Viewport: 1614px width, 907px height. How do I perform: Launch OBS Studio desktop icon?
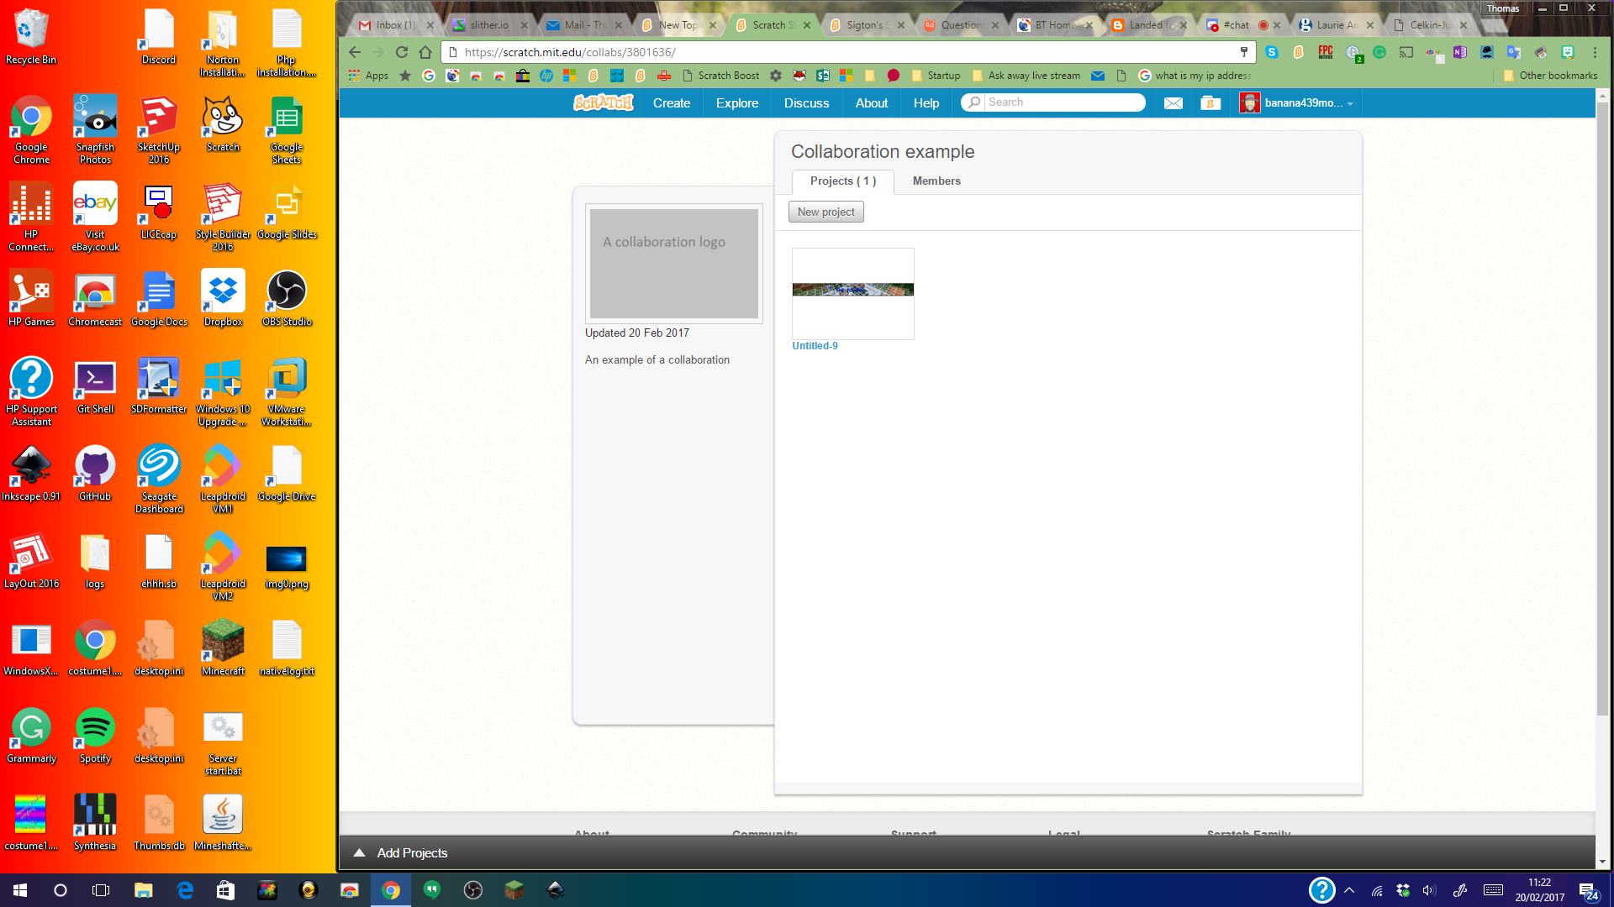(x=287, y=298)
